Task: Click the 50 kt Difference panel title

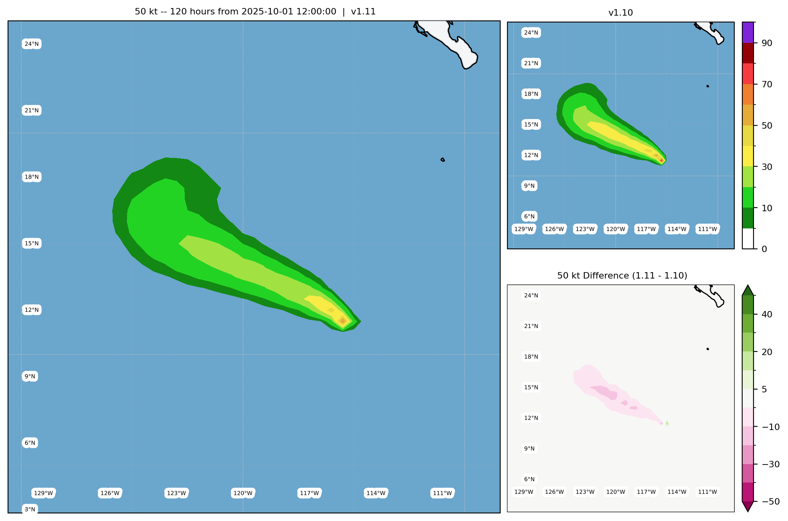Action: click(622, 276)
